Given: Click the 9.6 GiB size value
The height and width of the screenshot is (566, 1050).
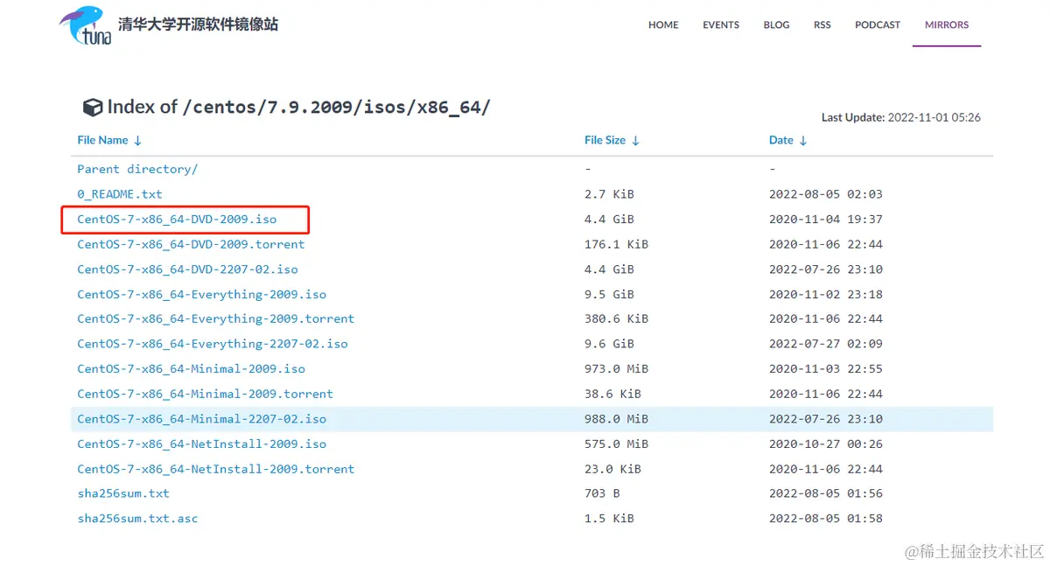Looking at the screenshot, I should (x=609, y=344).
